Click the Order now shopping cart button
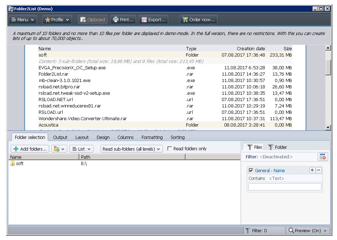 point(198,20)
